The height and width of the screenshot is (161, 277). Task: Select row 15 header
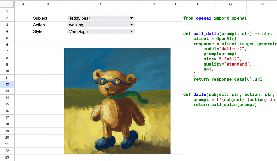tap(7, 104)
